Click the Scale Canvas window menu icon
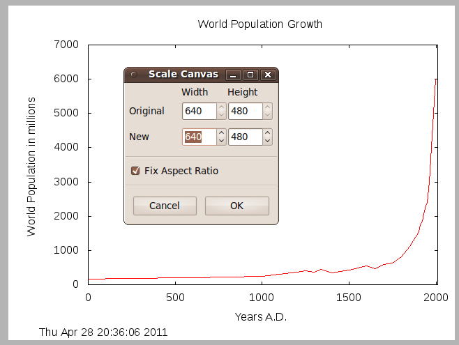The width and height of the screenshot is (459, 345). pos(134,75)
